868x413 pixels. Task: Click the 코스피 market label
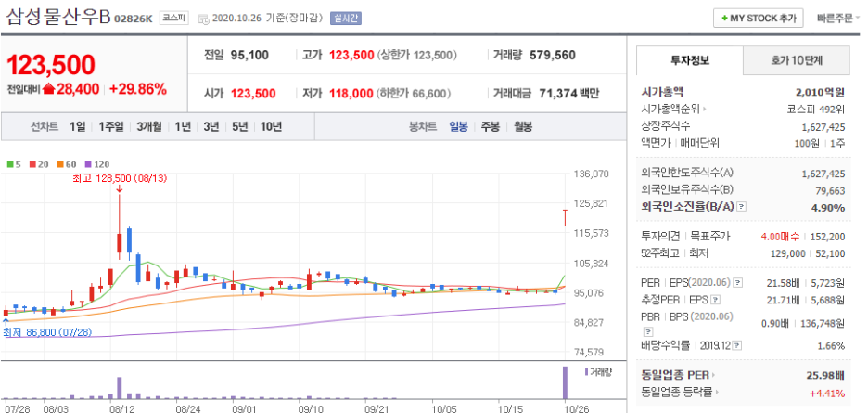click(173, 19)
